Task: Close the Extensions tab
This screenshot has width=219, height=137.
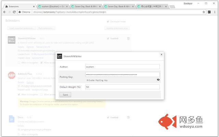Action: (34, 7)
